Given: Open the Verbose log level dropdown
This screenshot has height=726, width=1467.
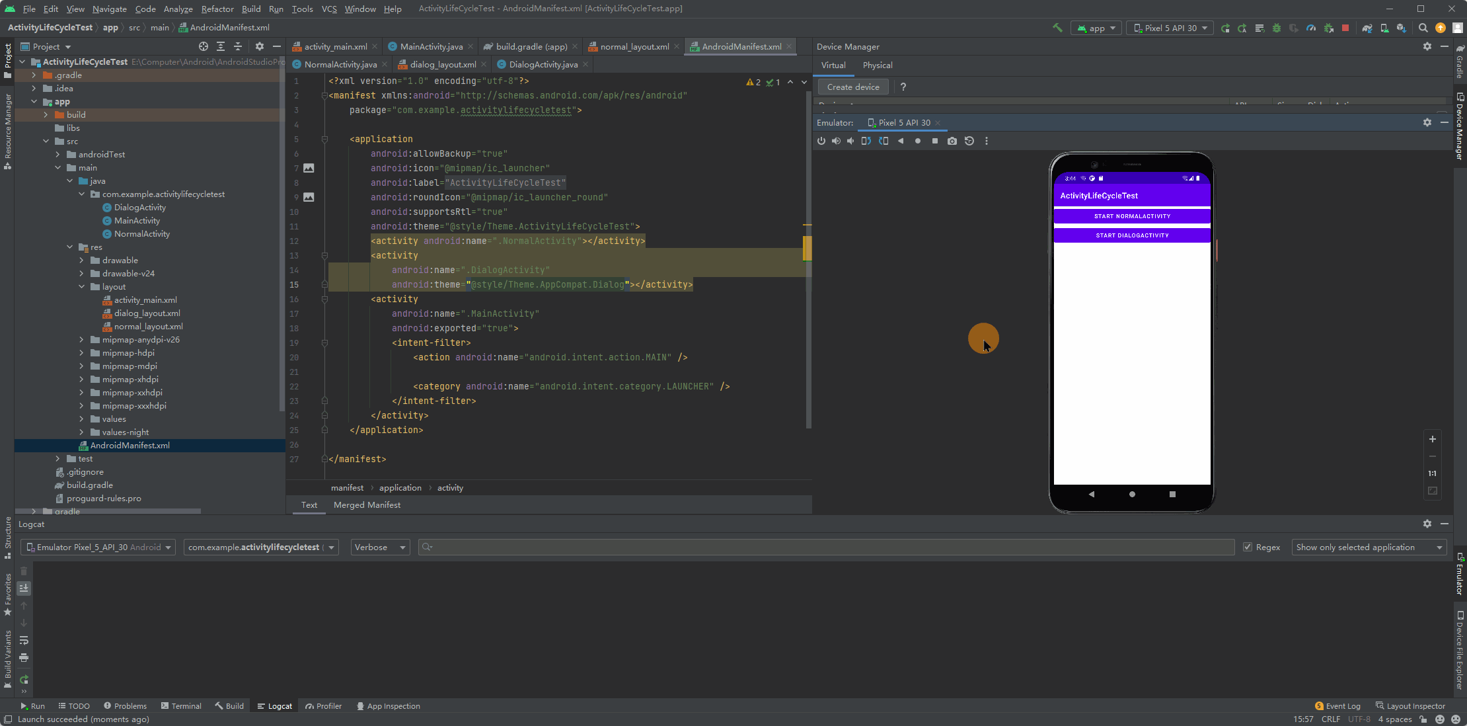Looking at the screenshot, I should (x=379, y=547).
